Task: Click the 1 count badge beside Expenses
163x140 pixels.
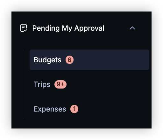Action: pyautogui.click(x=74, y=109)
